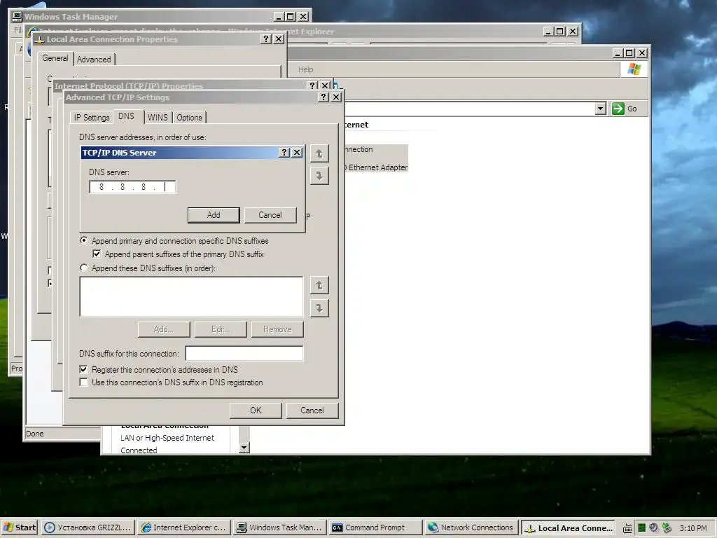Click the Windows logo in Network Connections toolbar

tap(634, 69)
